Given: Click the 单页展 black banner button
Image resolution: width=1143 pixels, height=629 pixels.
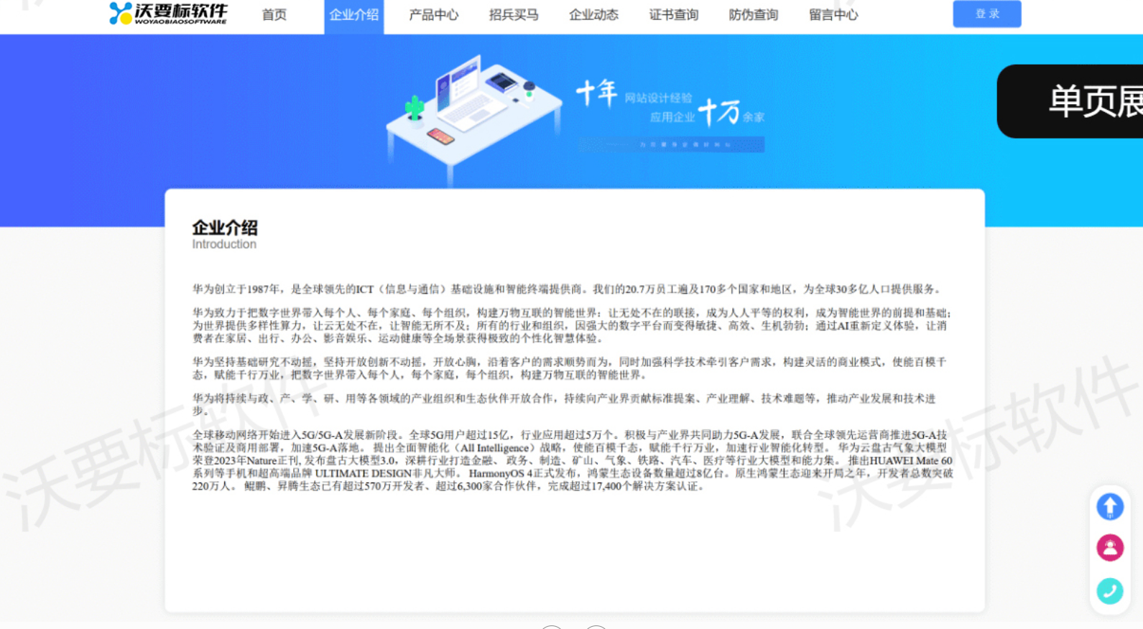Looking at the screenshot, I should 1070,101.
